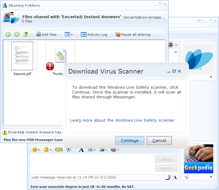Click the gift pack icon in chat
This screenshot has height=190, width=219.
click(113, 150)
